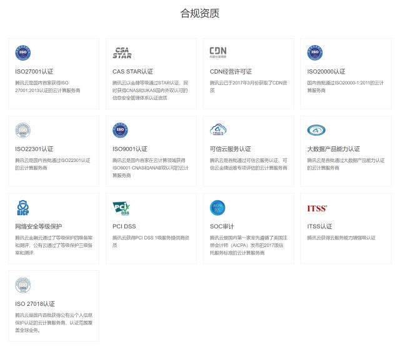Open the SOC审计 title
The width and height of the screenshot is (400, 349).
222,226
